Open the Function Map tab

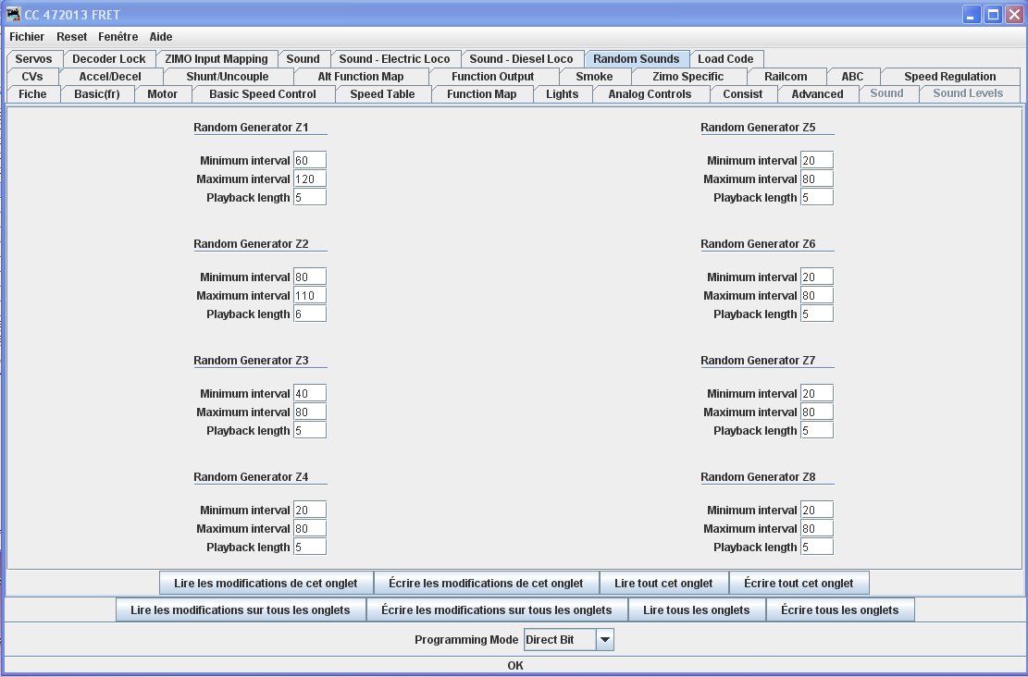point(482,94)
